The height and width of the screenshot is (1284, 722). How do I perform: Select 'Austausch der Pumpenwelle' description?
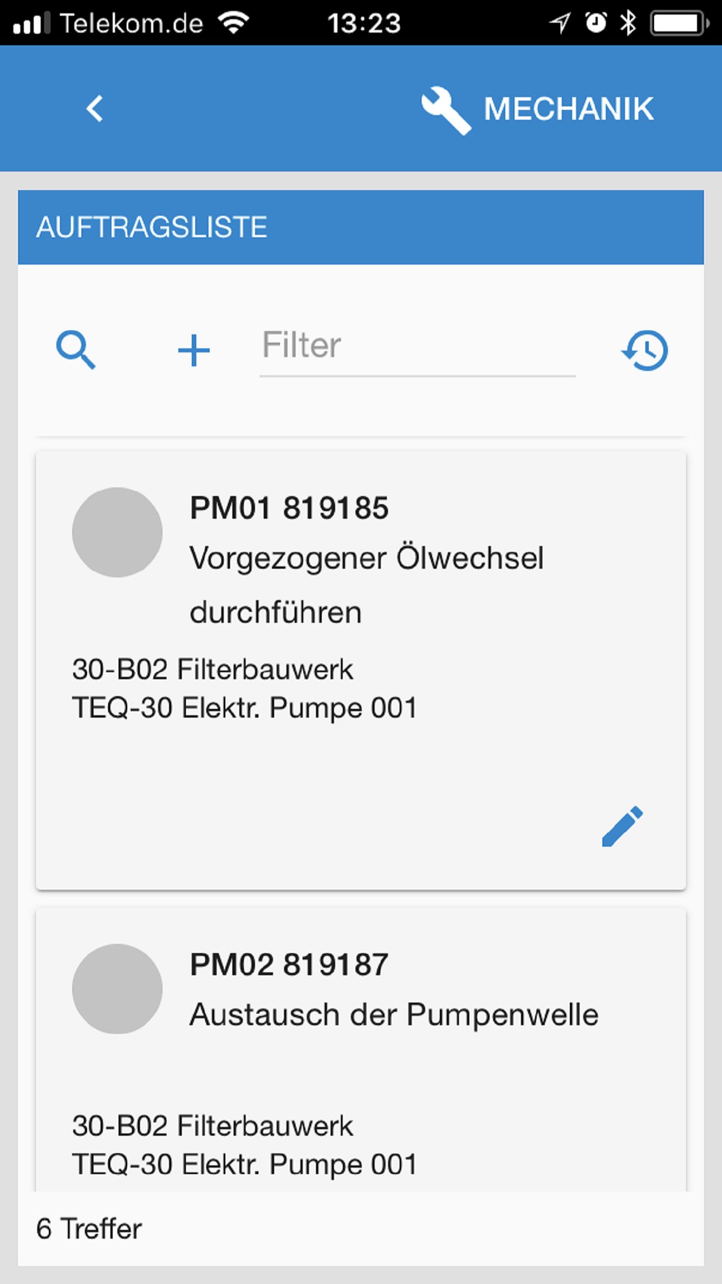point(394,1015)
